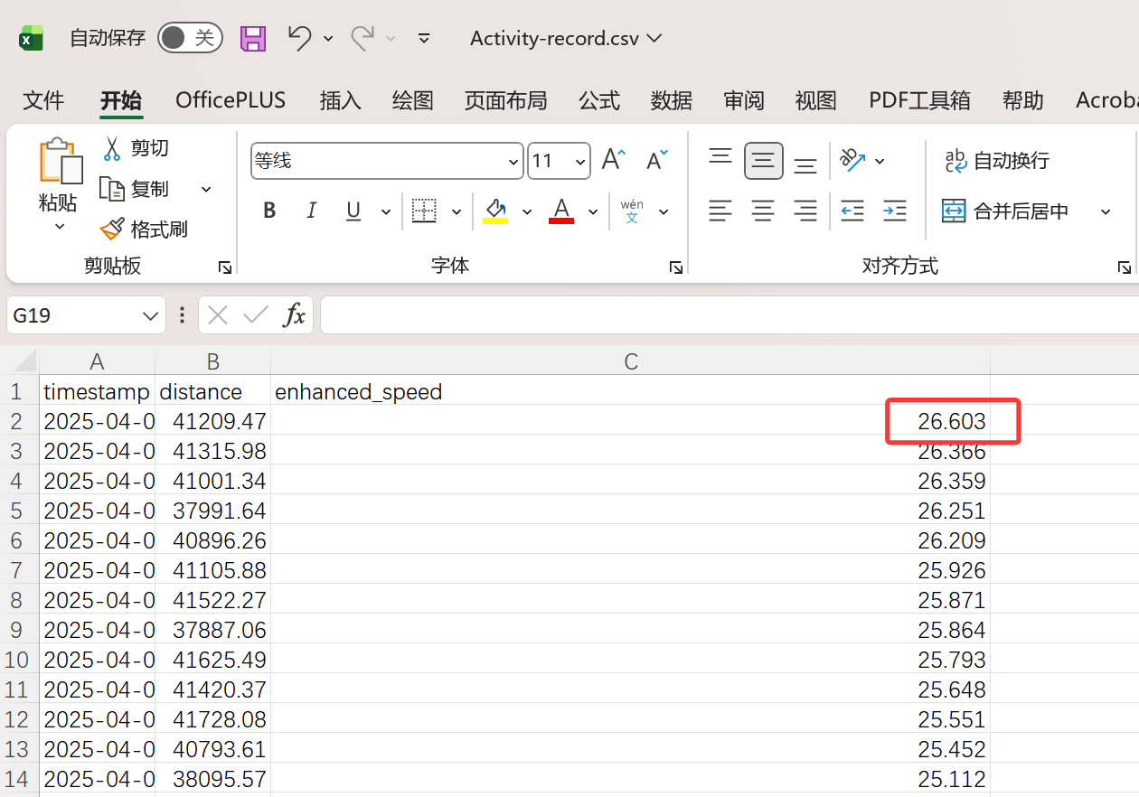Expand the 粘贴 options arrow
This screenshot has height=797, width=1139.
[x=60, y=226]
